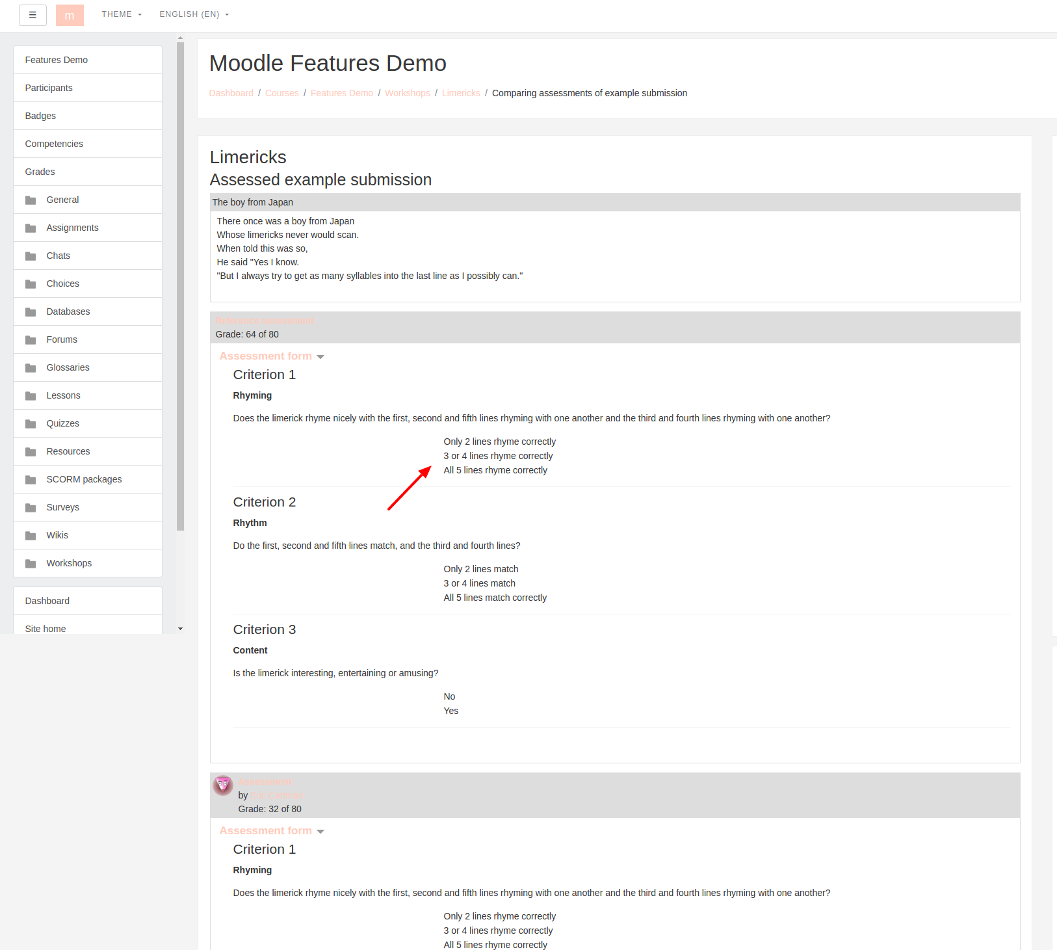Viewport: 1057px width, 950px height.
Task: Click the Surveys folder icon
Action: [x=31, y=508]
